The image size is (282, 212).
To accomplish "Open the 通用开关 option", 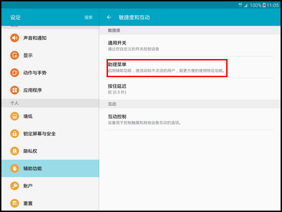I will (190, 46).
